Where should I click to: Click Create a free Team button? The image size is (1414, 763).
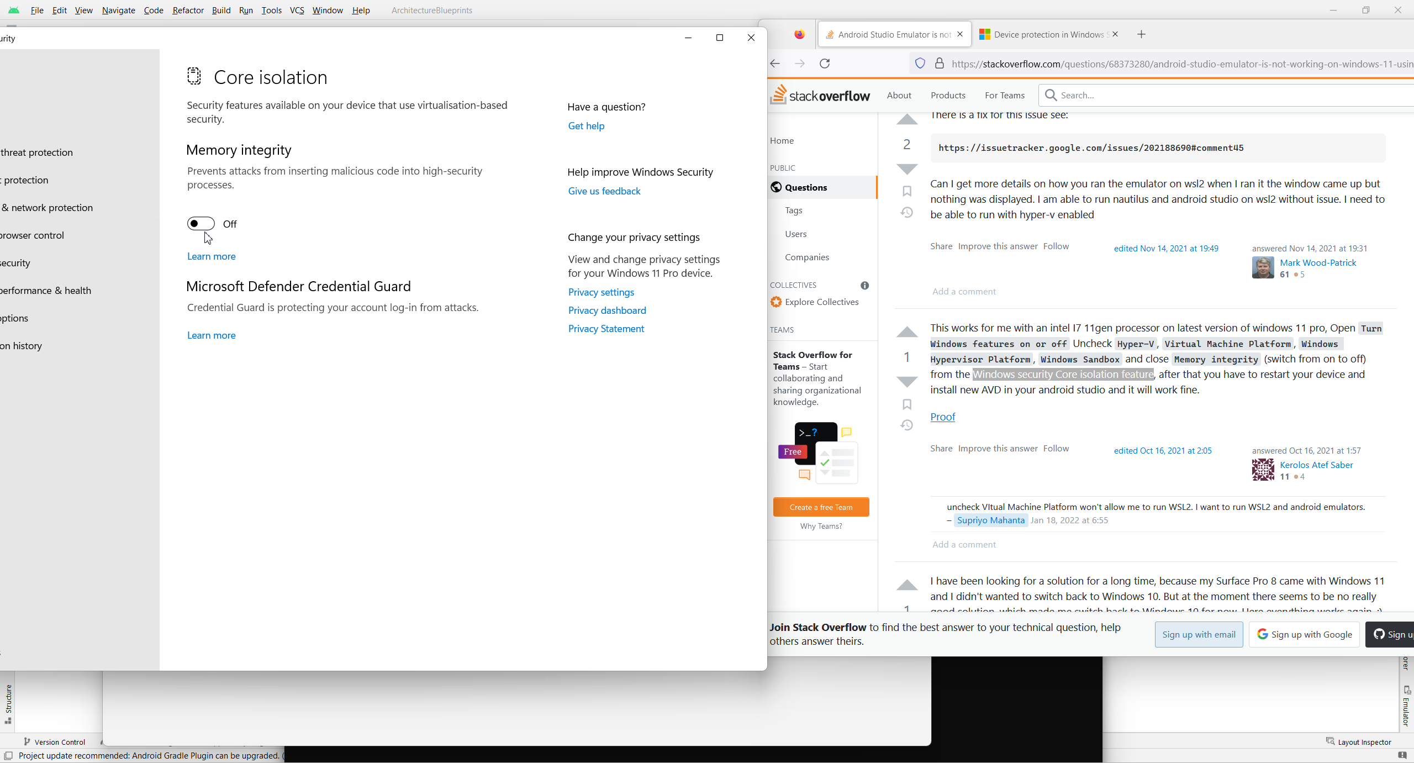click(x=821, y=507)
